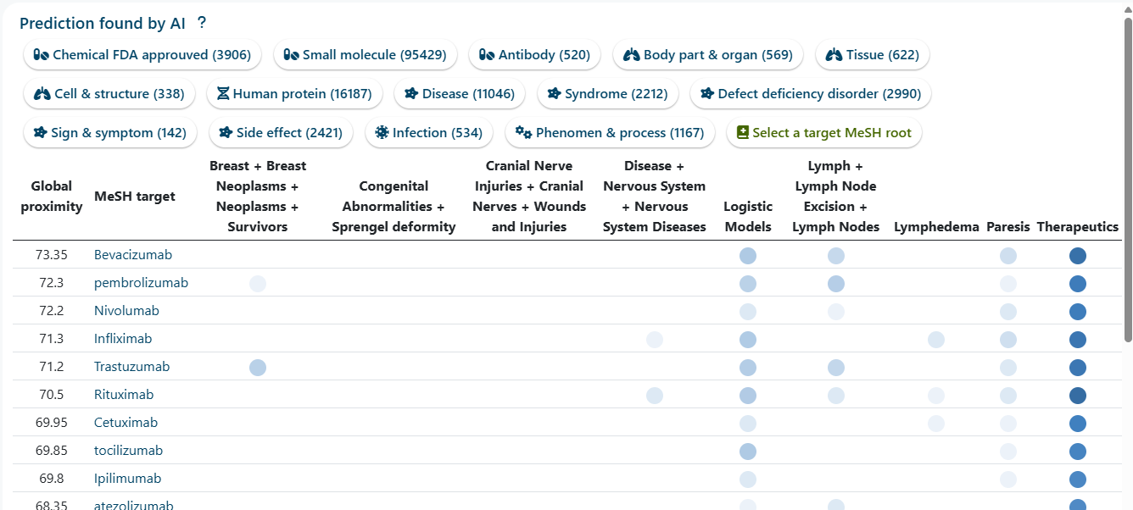Filter by Small molecule category
Viewport: 1133px width, 510px height.
365,55
